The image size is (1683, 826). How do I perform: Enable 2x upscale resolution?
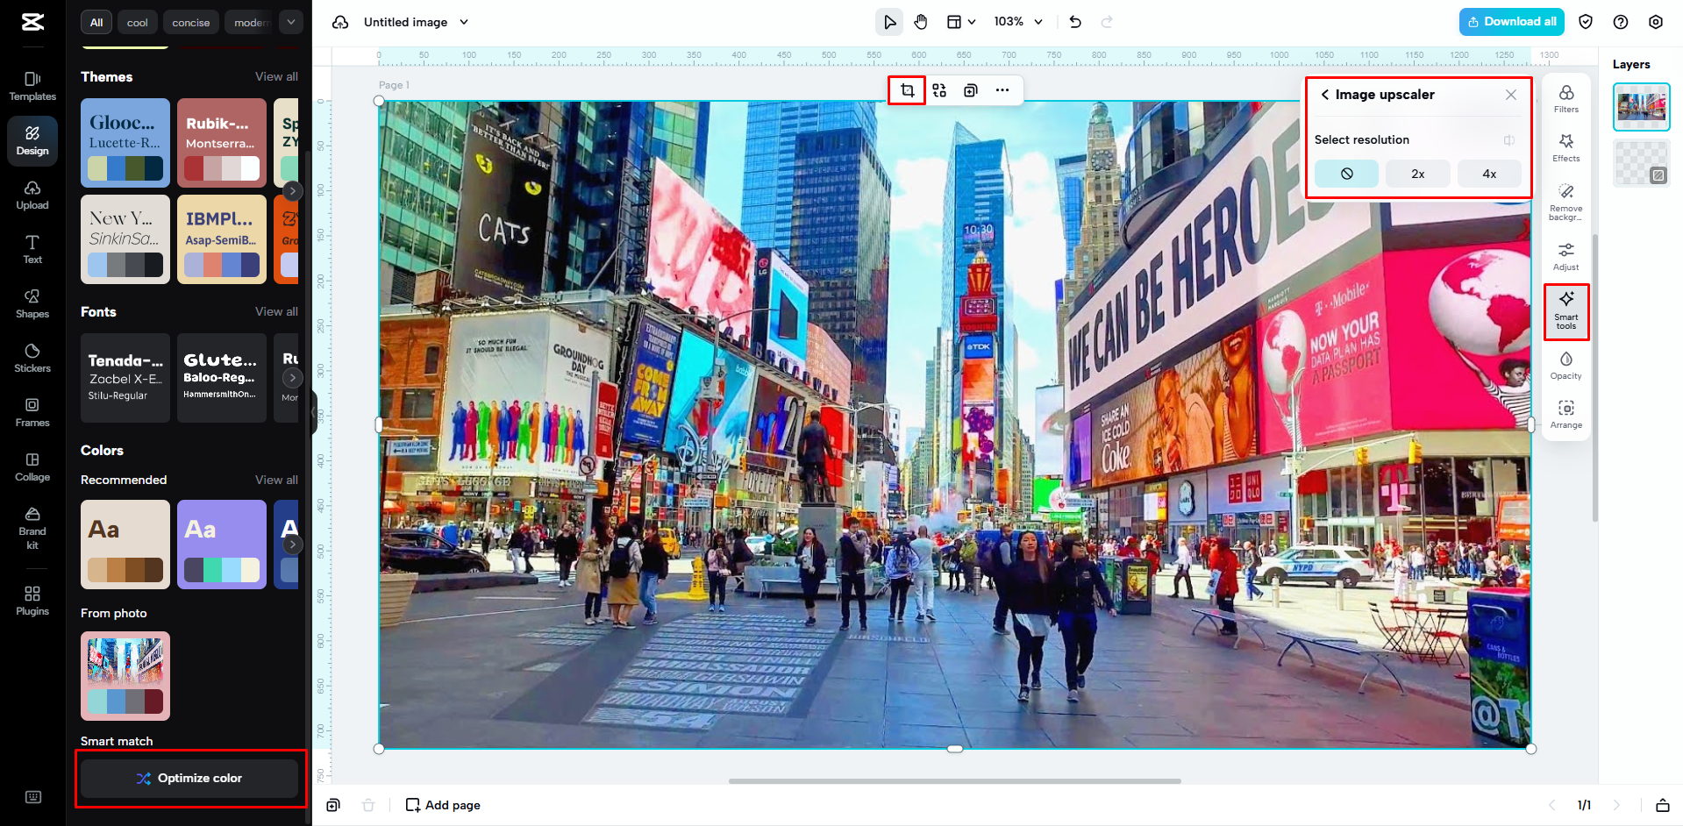pos(1417,174)
